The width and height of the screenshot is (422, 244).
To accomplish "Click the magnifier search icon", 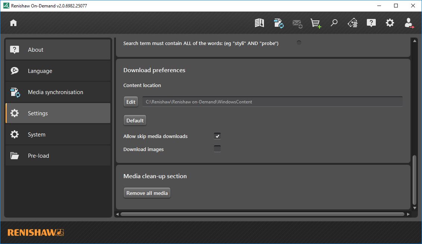I will tap(334, 23).
